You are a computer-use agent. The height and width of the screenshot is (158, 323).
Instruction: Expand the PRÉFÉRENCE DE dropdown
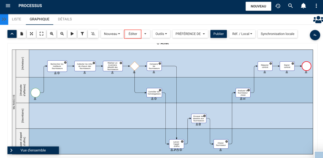190,34
